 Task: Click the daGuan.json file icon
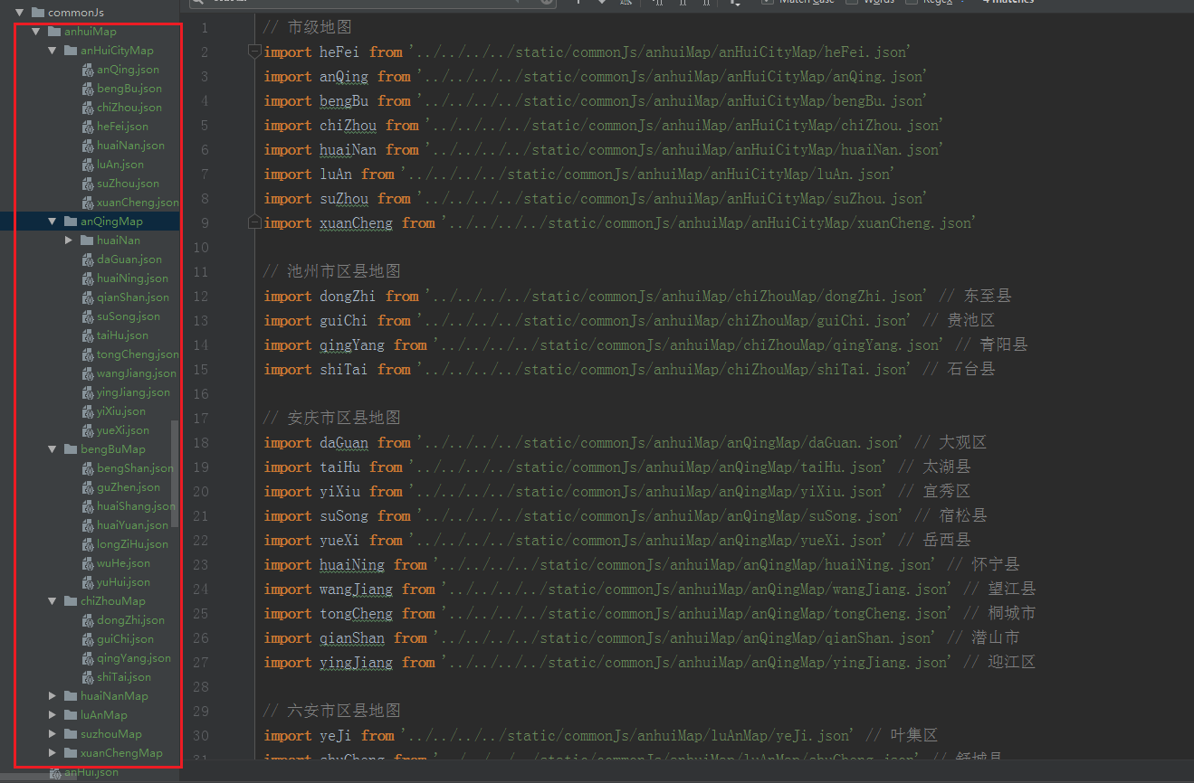(88, 259)
